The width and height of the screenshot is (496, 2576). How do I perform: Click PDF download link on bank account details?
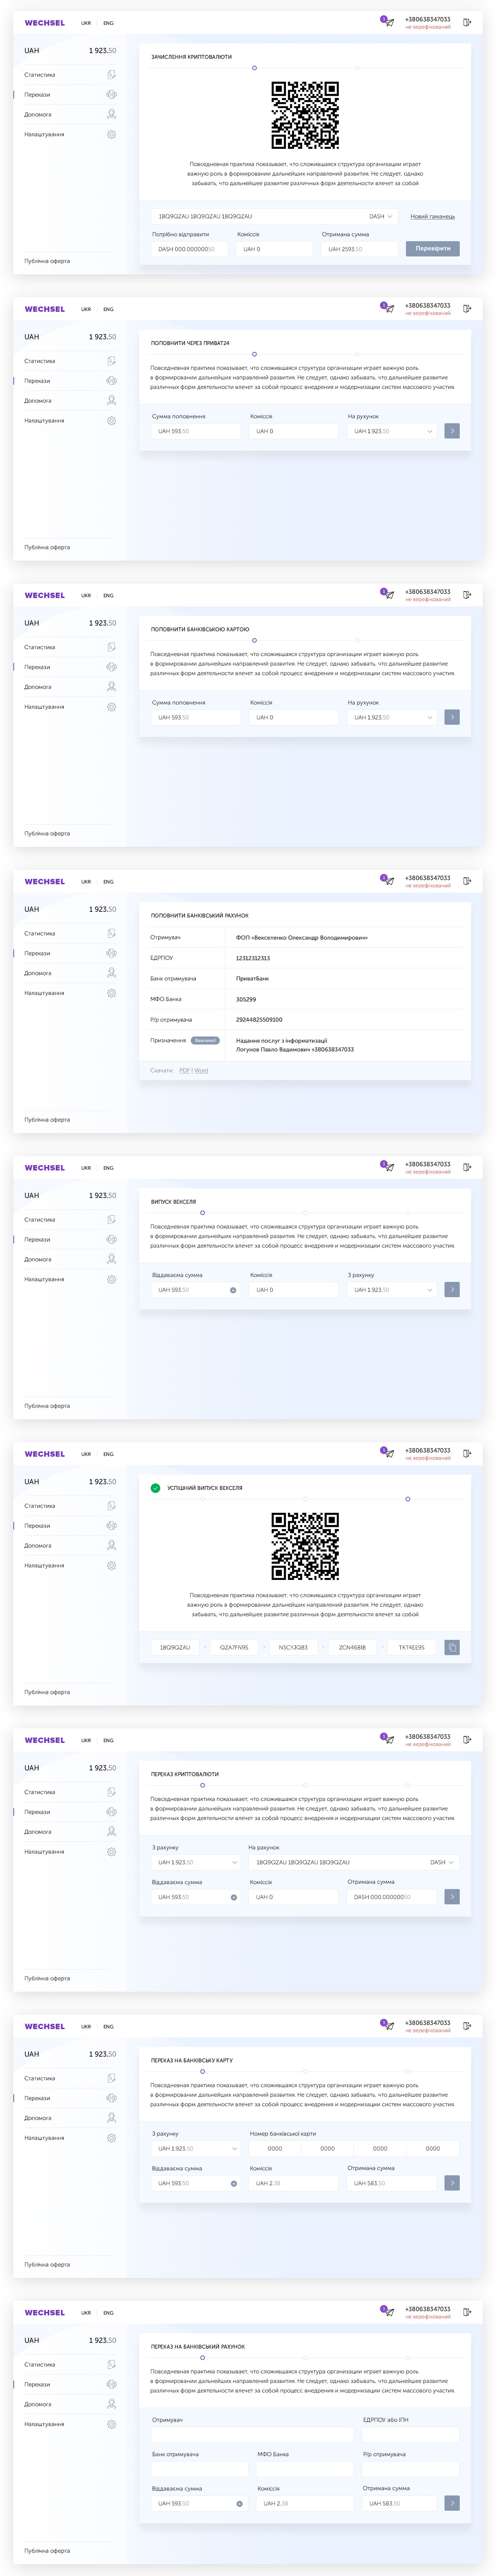[184, 1071]
